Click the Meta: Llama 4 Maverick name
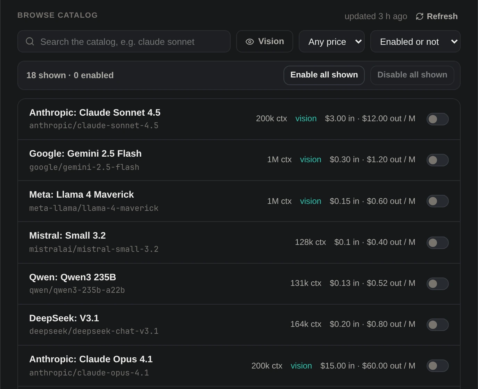Viewport: 478px width, 389px height. coord(82,194)
